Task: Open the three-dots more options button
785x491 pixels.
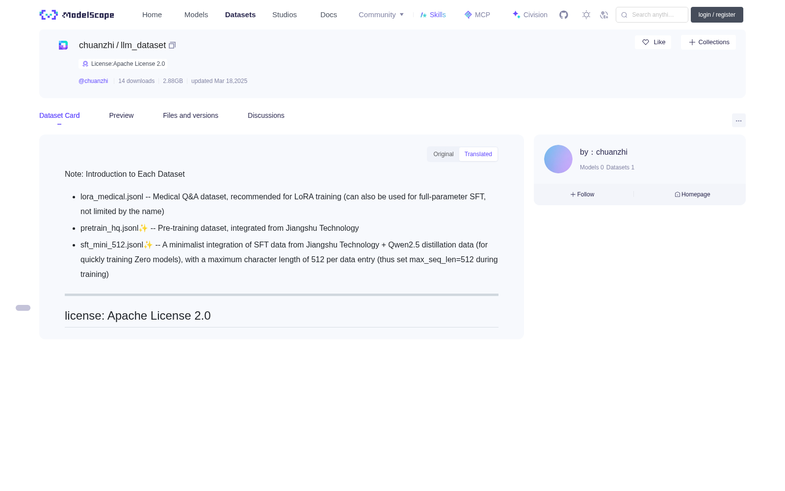Action: tap(739, 120)
